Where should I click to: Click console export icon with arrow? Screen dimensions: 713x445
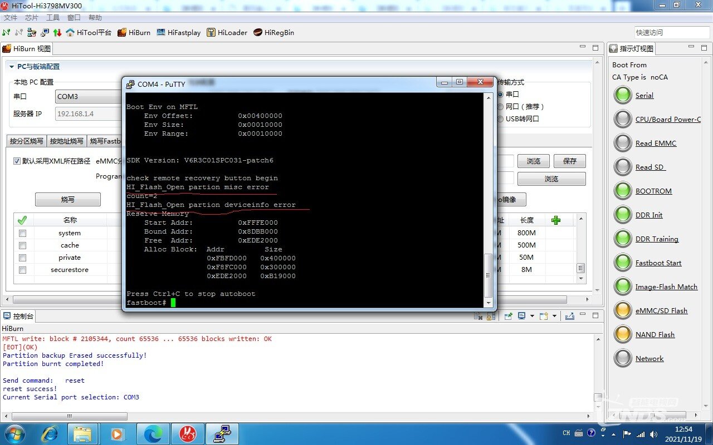(x=569, y=316)
